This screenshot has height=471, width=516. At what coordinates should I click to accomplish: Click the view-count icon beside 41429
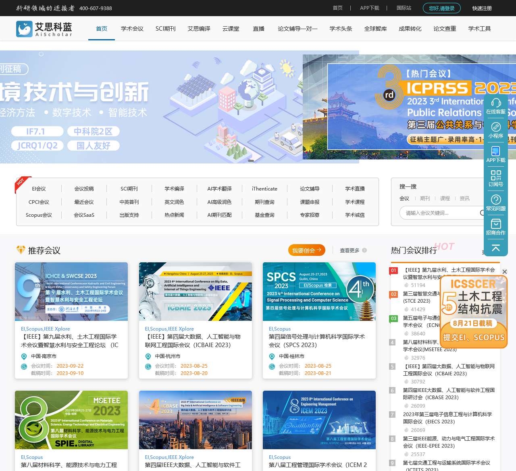[x=406, y=309]
